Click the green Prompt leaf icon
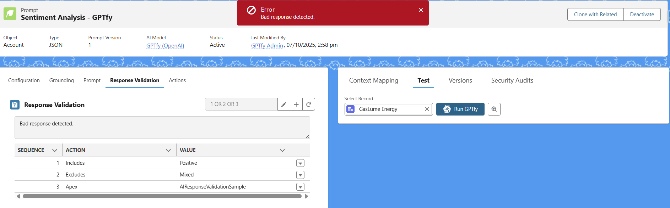This screenshot has height=208, width=670. (x=10, y=14)
